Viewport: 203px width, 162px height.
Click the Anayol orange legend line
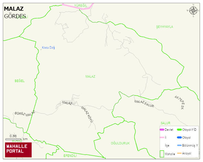[x=179, y=153]
